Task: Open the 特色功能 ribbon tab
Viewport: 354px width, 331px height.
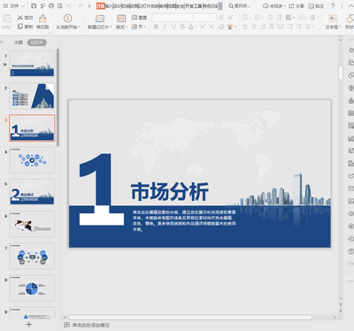Action: (210, 6)
